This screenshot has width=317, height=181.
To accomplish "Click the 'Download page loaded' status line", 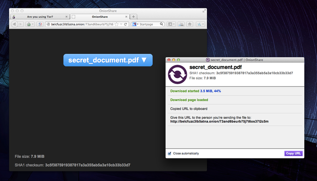I will [189, 100].
